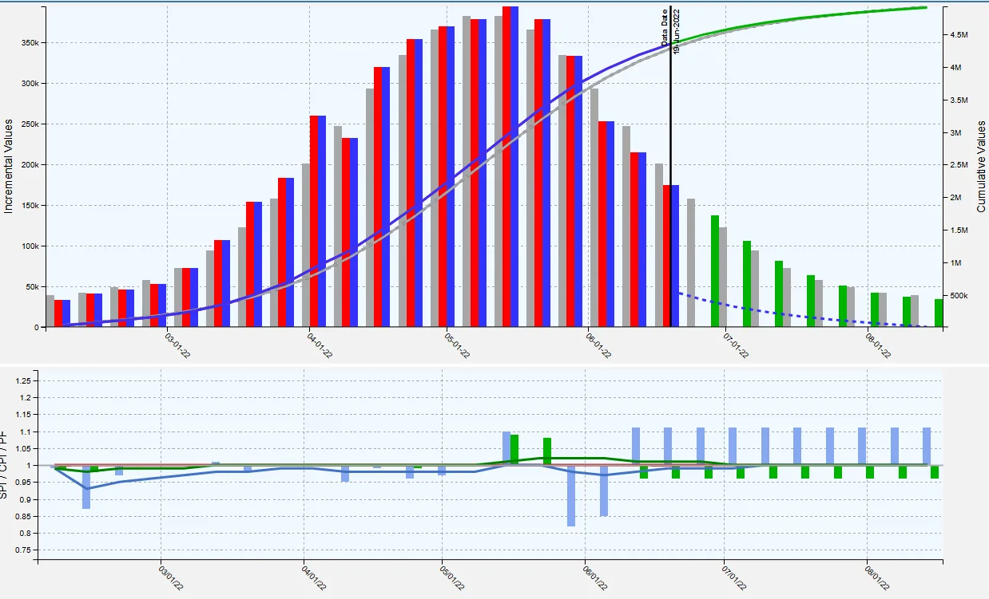Click the 04/01/22 date on lower chart

(316, 580)
